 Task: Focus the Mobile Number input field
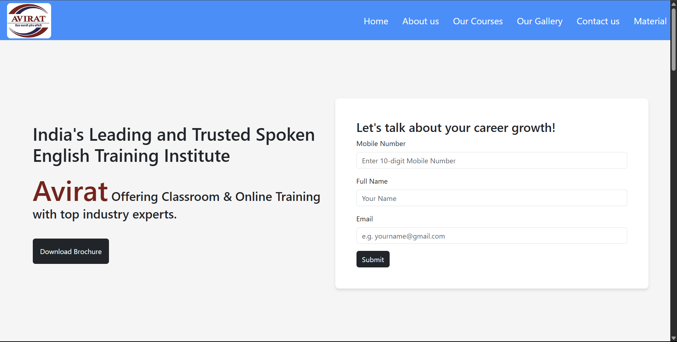pyautogui.click(x=492, y=160)
